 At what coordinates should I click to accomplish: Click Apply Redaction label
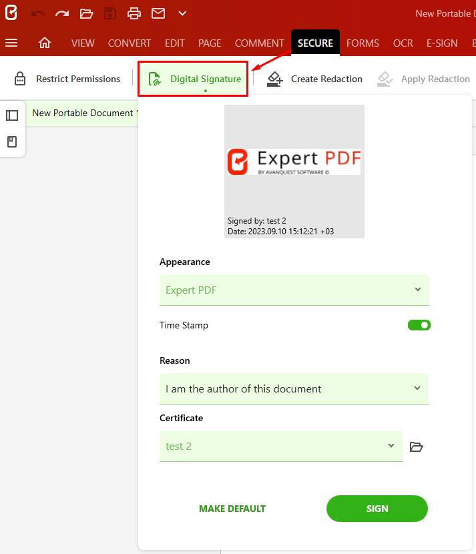(x=435, y=79)
